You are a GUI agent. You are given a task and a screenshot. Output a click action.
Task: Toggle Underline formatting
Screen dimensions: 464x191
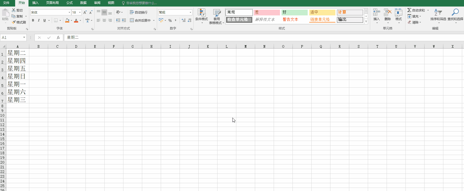point(44,20)
